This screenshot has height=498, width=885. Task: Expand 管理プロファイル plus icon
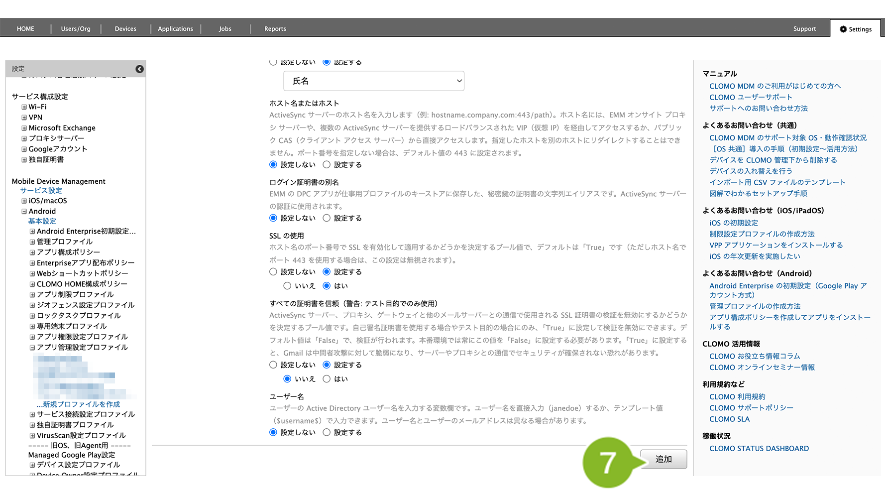(32, 242)
